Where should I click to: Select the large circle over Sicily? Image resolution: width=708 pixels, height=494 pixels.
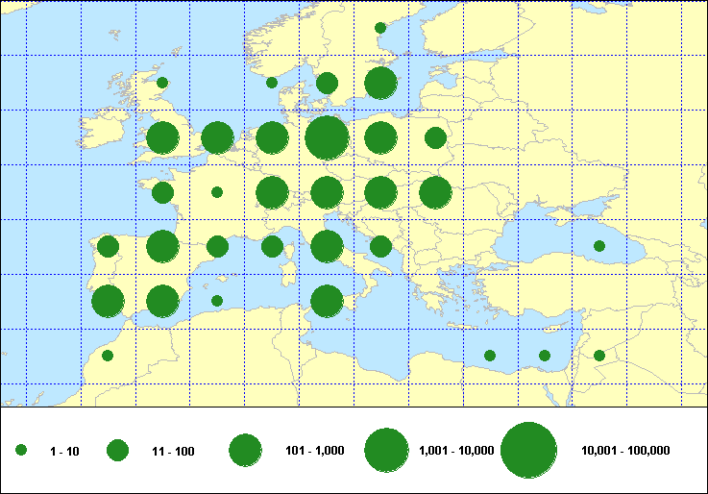(327, 301)
